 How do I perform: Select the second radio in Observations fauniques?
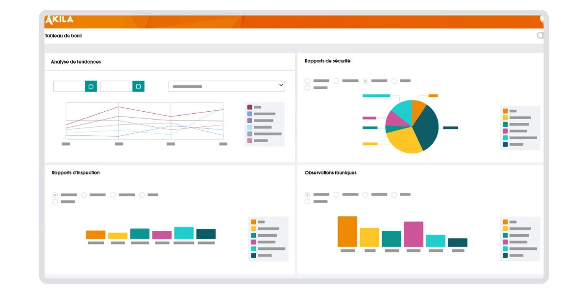[x=336, y=195]
